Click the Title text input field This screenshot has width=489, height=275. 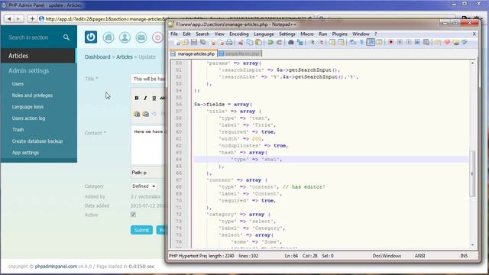(x=147, y=79)
